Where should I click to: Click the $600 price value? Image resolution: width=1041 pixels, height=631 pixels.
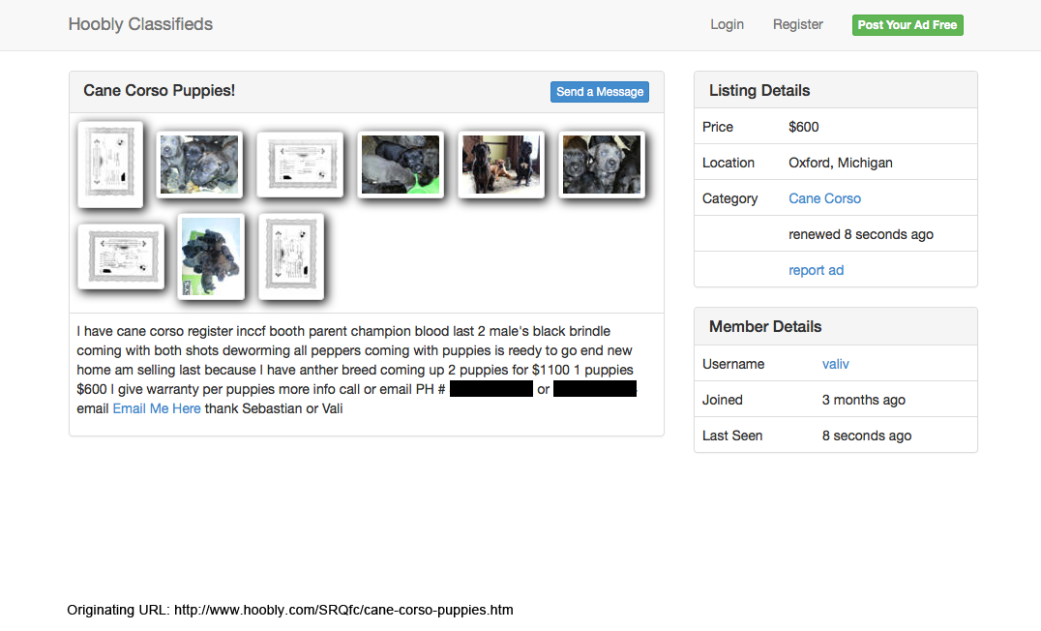point(803,127)
